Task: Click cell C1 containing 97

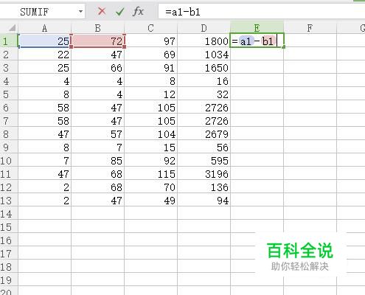Action: 150,41
